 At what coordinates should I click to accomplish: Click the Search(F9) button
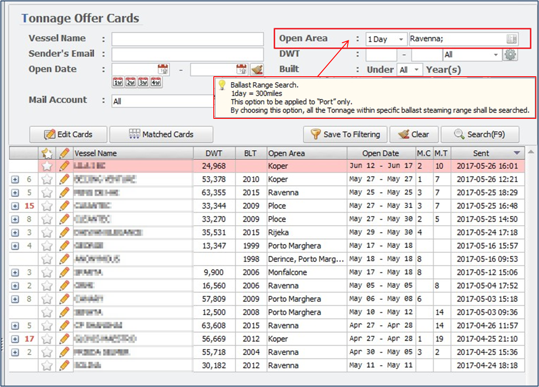click(x=480, y=134)
